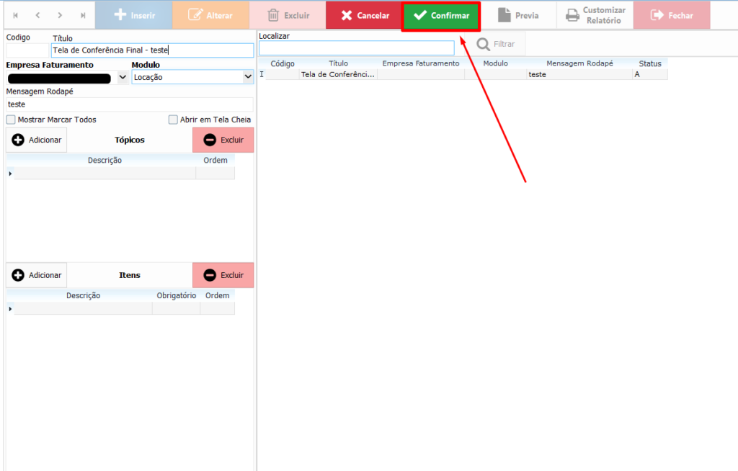Go to the previous record arrow
Screen dimensions: 738x471
point(38,15)
